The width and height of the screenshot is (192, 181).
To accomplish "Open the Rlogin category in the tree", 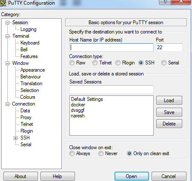I will pos(27,131).
